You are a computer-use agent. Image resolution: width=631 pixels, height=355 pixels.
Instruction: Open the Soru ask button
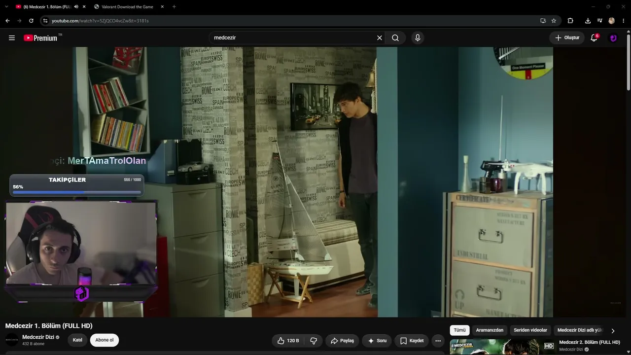[x=377, y=341]
